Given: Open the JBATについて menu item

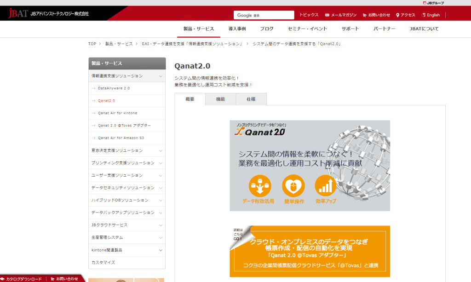Looking at the screenshot, I should click(424, 29).
